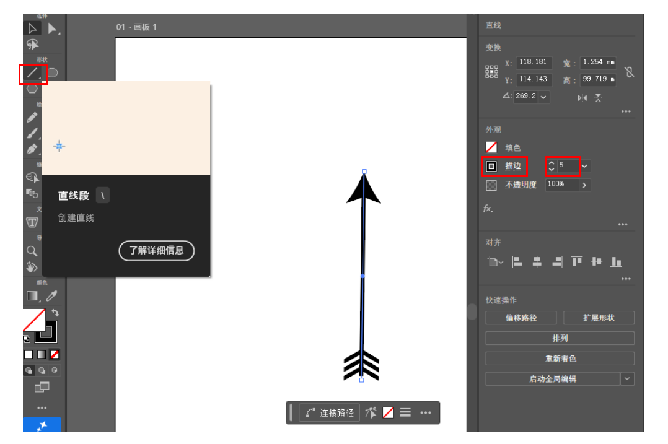The width and height of the screenshot is (668, 444).
Task: Activate the Hand pan tool
Action: click(x=32, y=267)
